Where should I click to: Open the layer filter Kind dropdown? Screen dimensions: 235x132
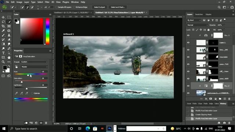pyautogui.click(x=194, y=20)
